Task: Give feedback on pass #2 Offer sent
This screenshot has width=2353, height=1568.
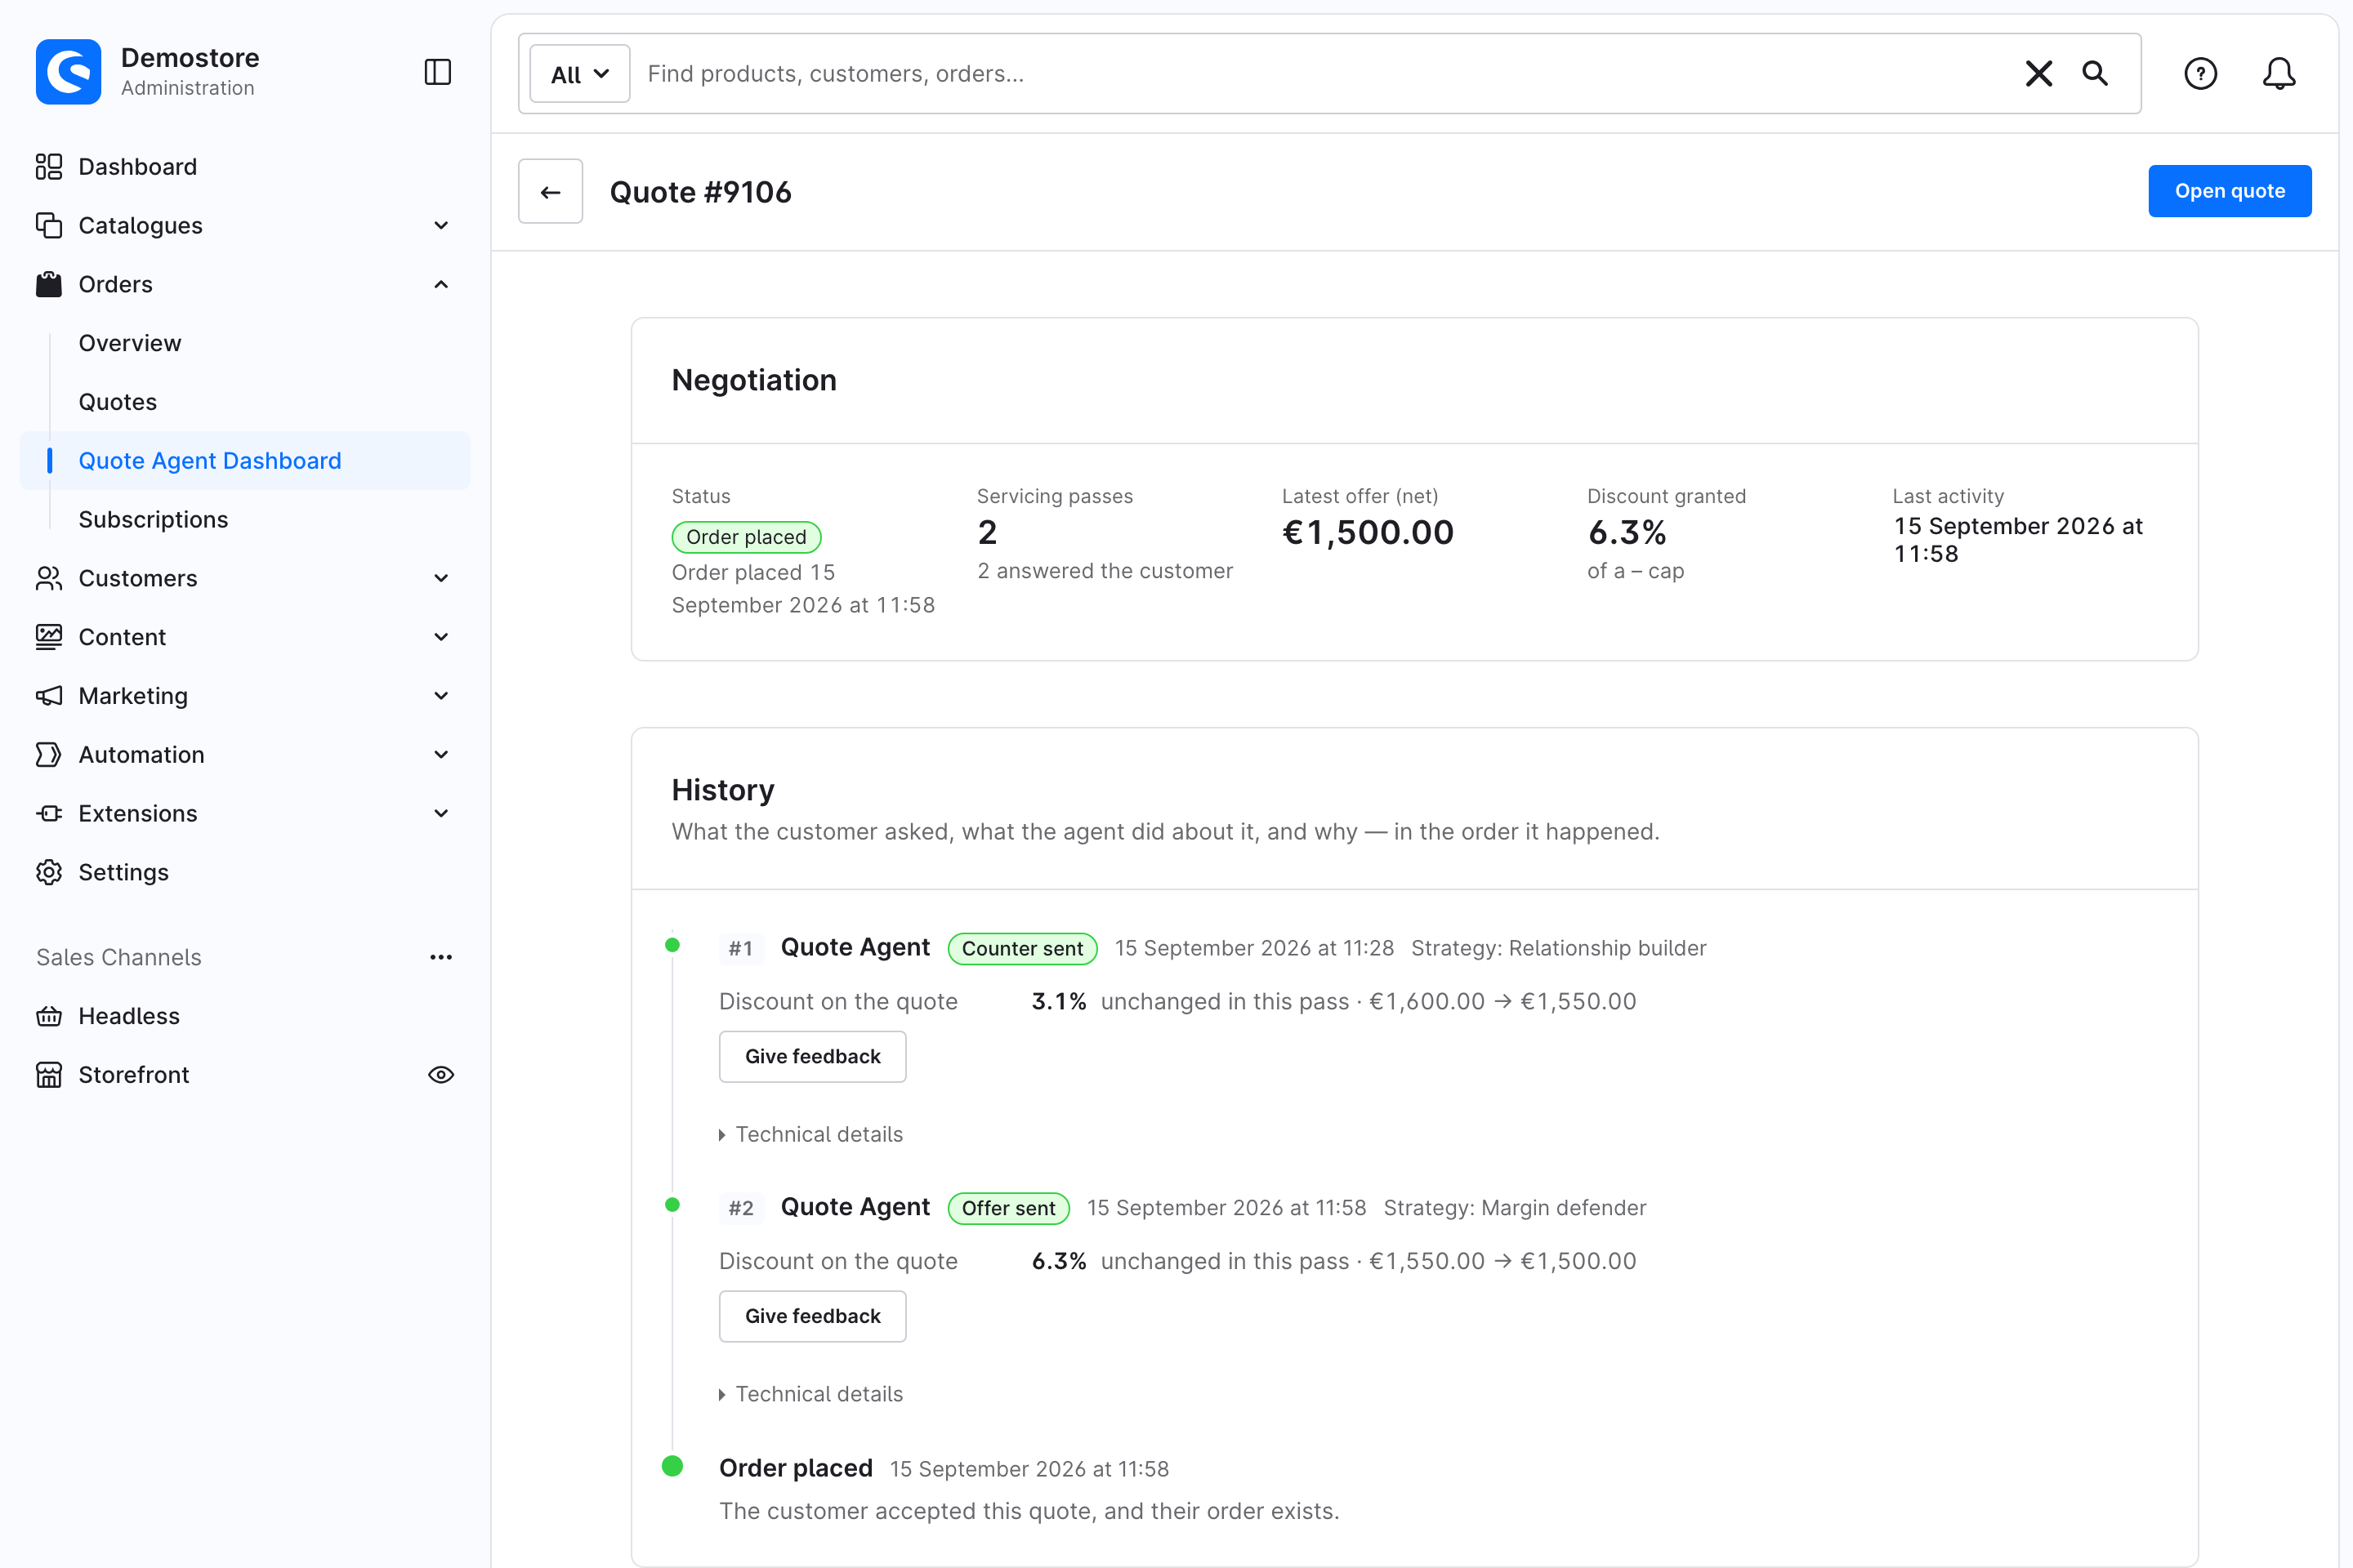Action: tap(812, 1317)
